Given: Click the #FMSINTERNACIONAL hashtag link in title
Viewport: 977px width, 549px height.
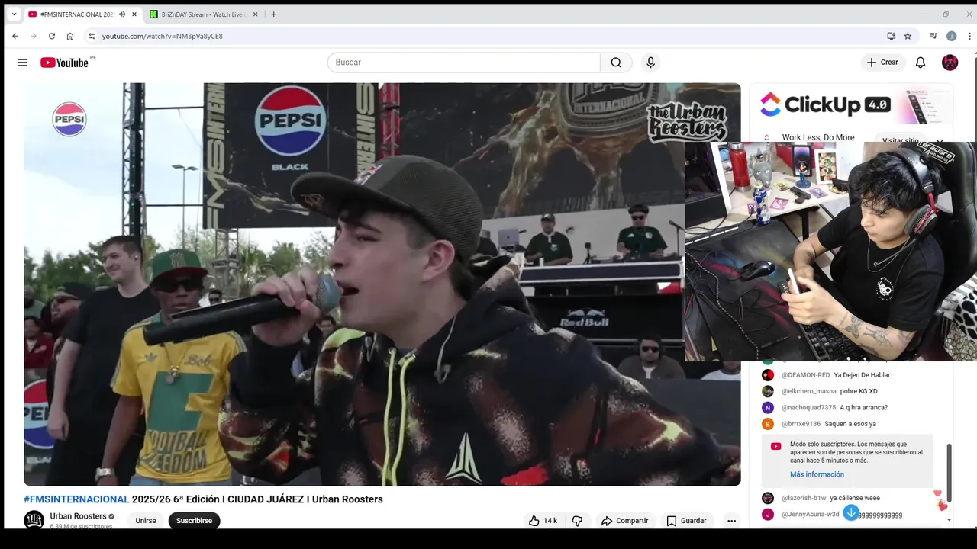Looking at the screenshot, I should (76, 499).
